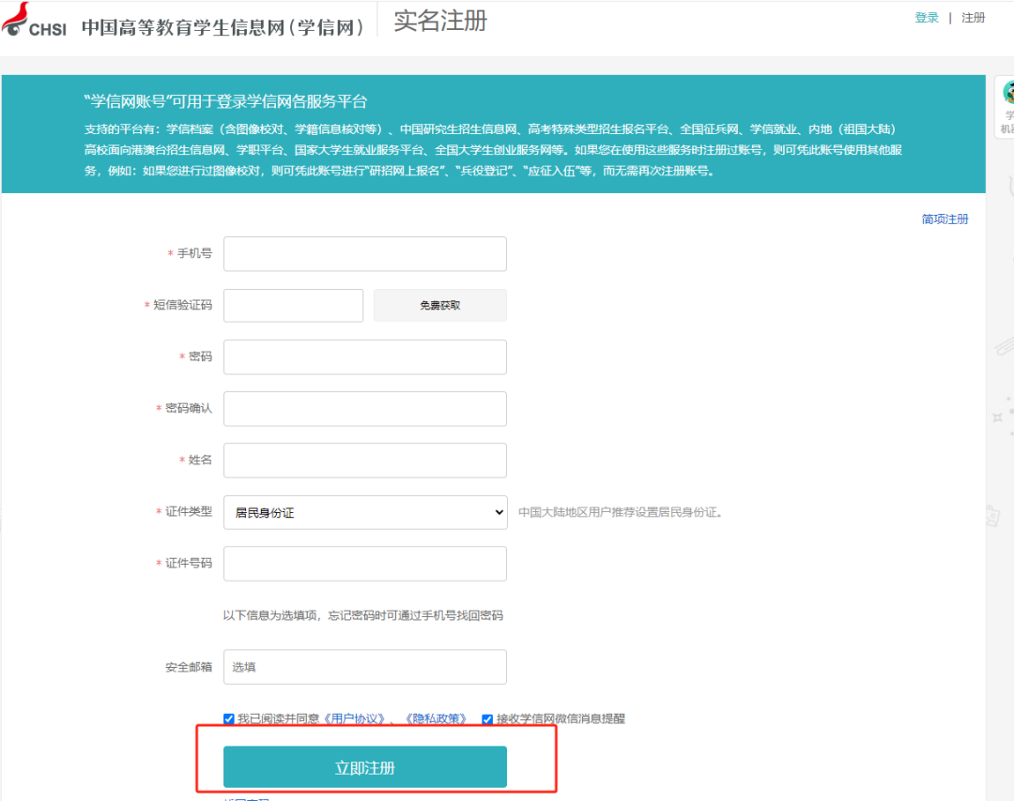Viewport: 1014px width, 801px height.
Task: Click the banner heading about 学信网账号
Action: (225, 101)
